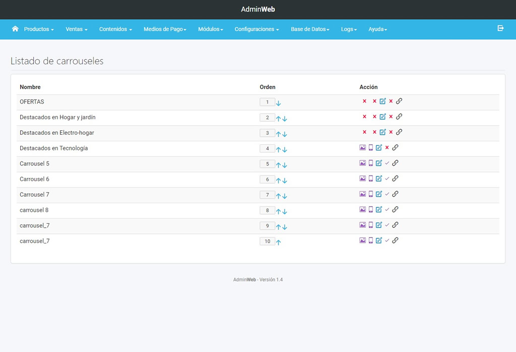Open image icon for Carrousel 5
Screen dimensions: 516x352
(x=362, y=163)
